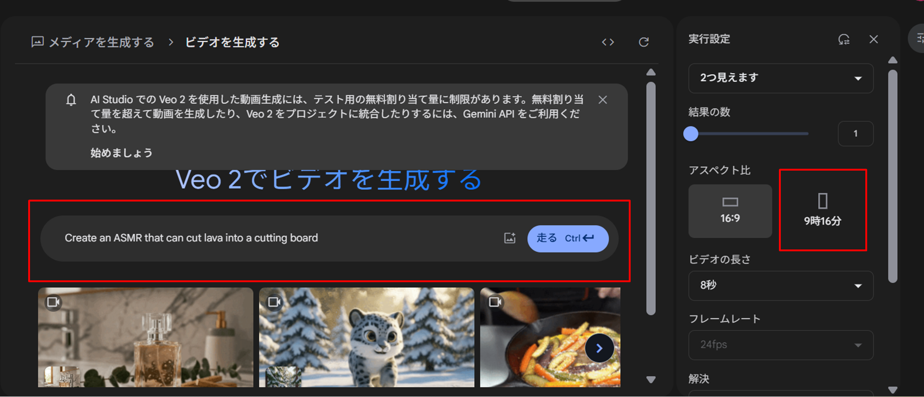Click settings panel scrollbar up arrow
Screen dimensions: 924x397
tap(893, 60)
